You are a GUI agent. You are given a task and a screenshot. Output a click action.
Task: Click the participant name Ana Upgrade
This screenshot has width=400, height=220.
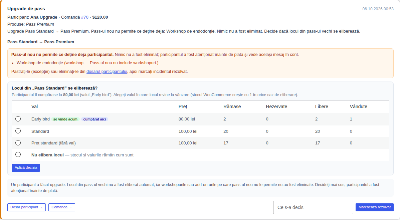click(x=44, y=17)
